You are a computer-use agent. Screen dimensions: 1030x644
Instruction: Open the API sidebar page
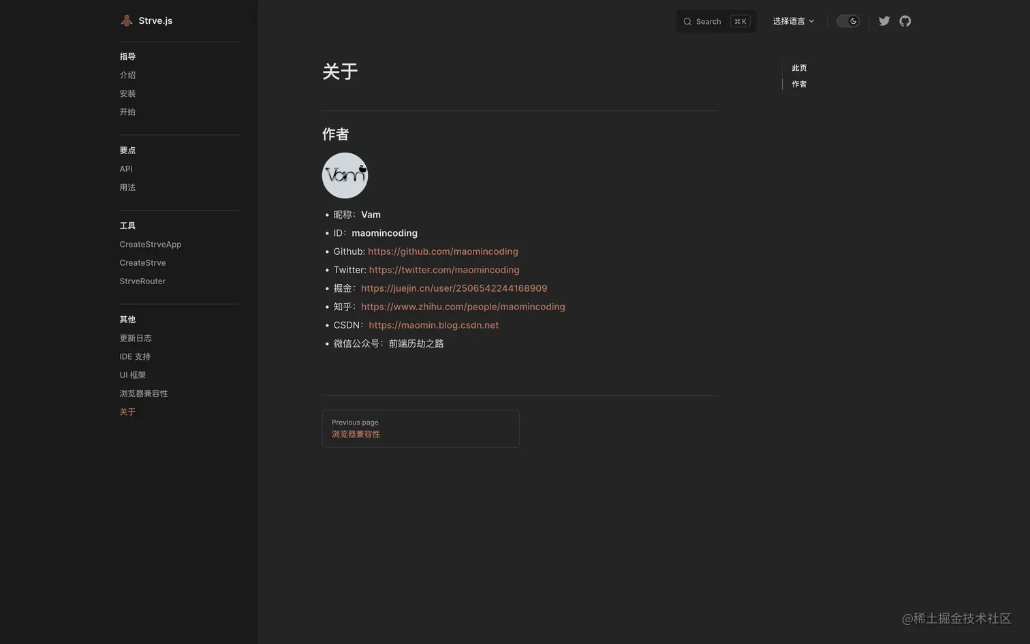126,169
